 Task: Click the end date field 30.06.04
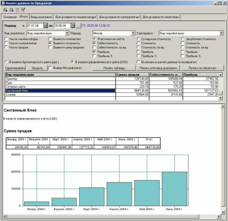[x=62, y=26]
